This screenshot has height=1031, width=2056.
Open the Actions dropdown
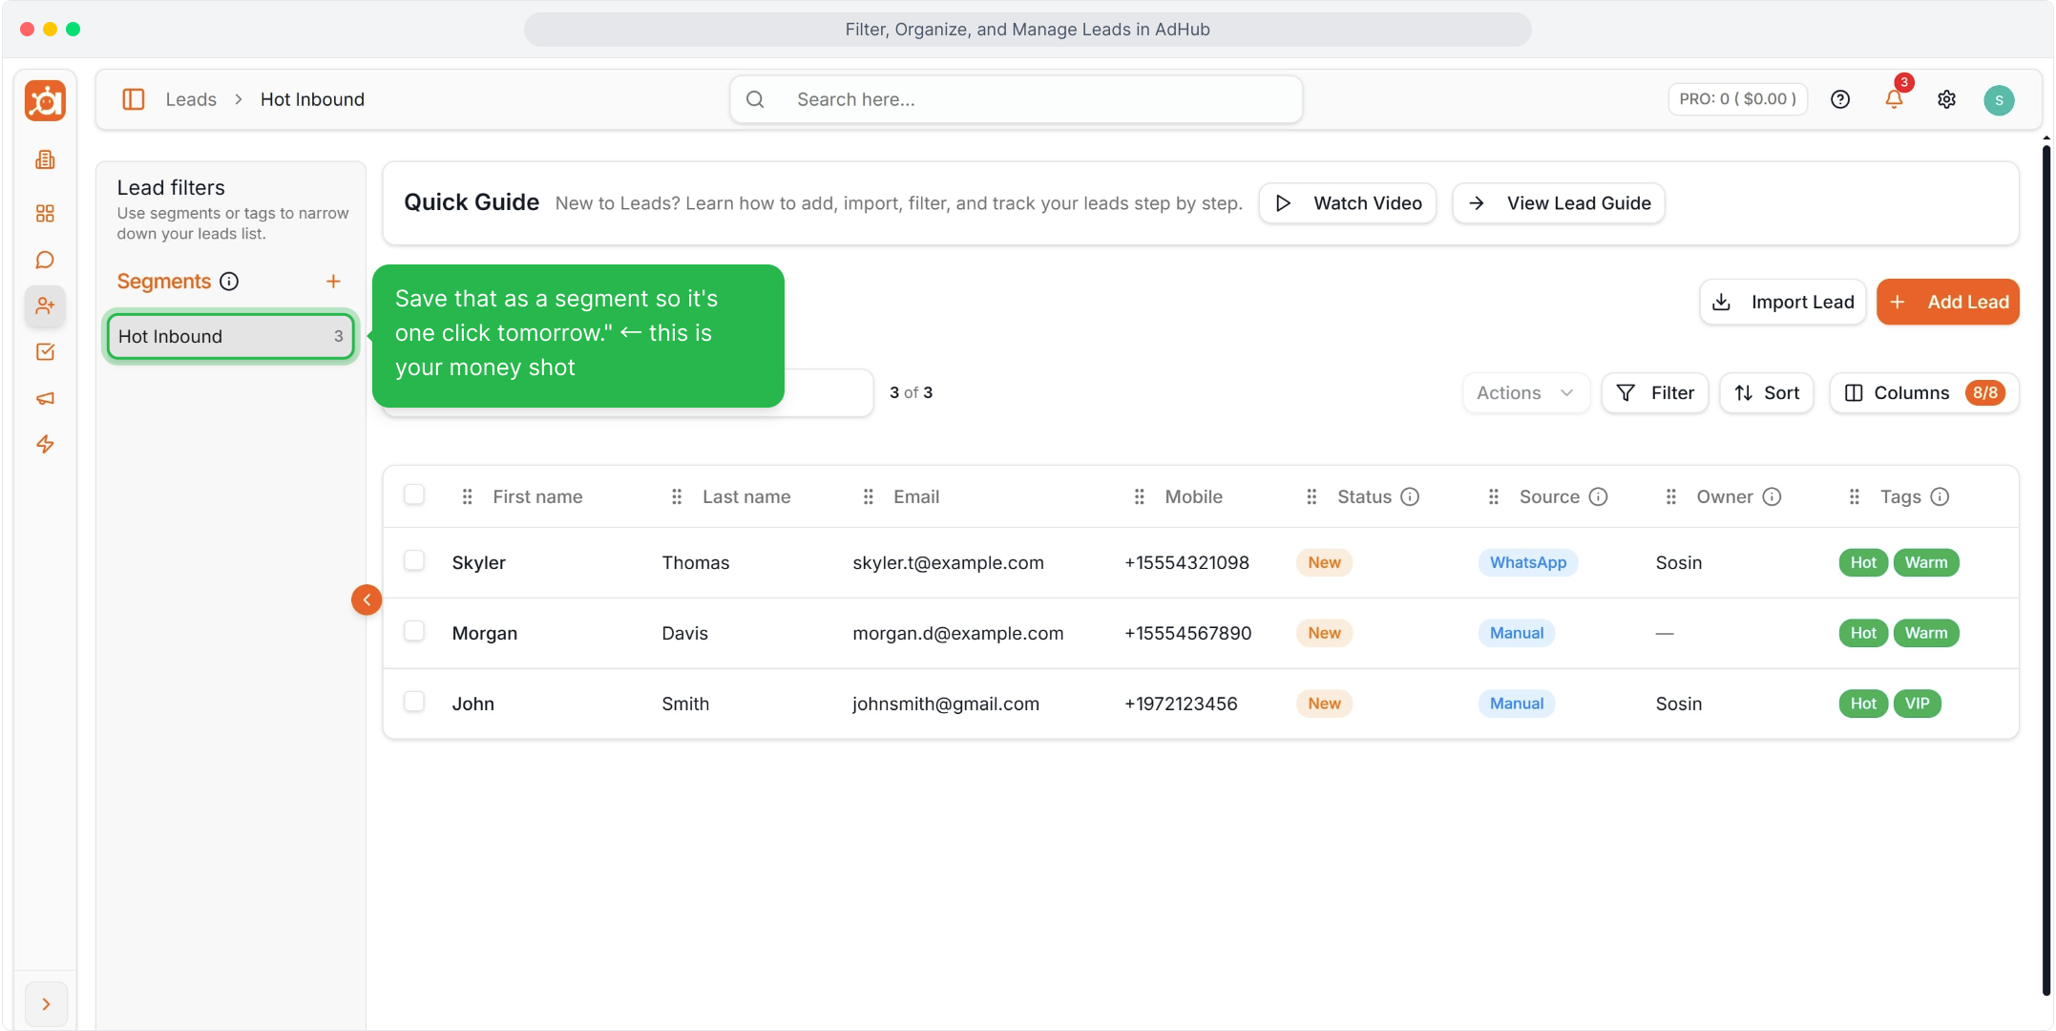pyautogui.click(x=1525, y=392)
